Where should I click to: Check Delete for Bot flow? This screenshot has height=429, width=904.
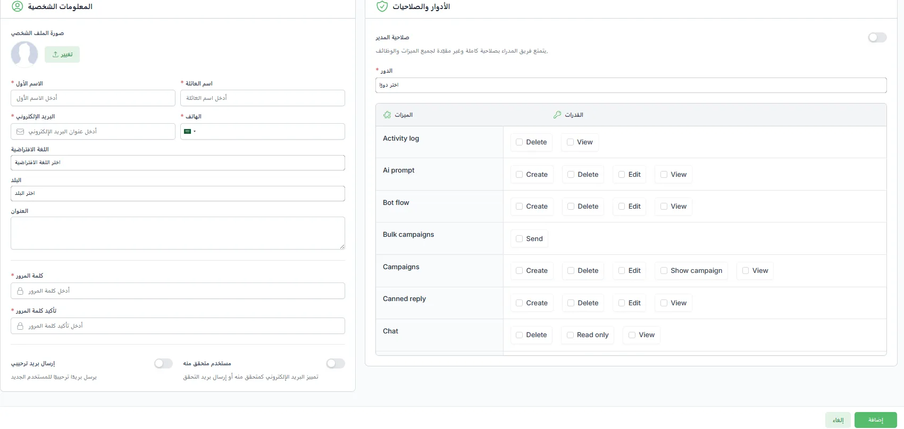pos(571,207)
